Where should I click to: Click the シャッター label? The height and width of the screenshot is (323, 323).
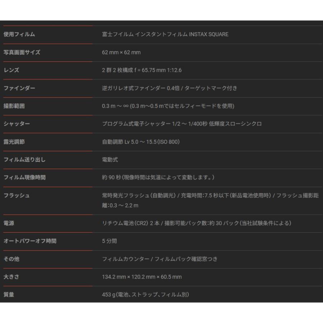17,124
